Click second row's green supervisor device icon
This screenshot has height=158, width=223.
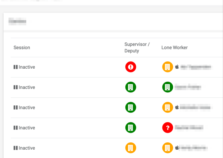[x=130, y=87]
